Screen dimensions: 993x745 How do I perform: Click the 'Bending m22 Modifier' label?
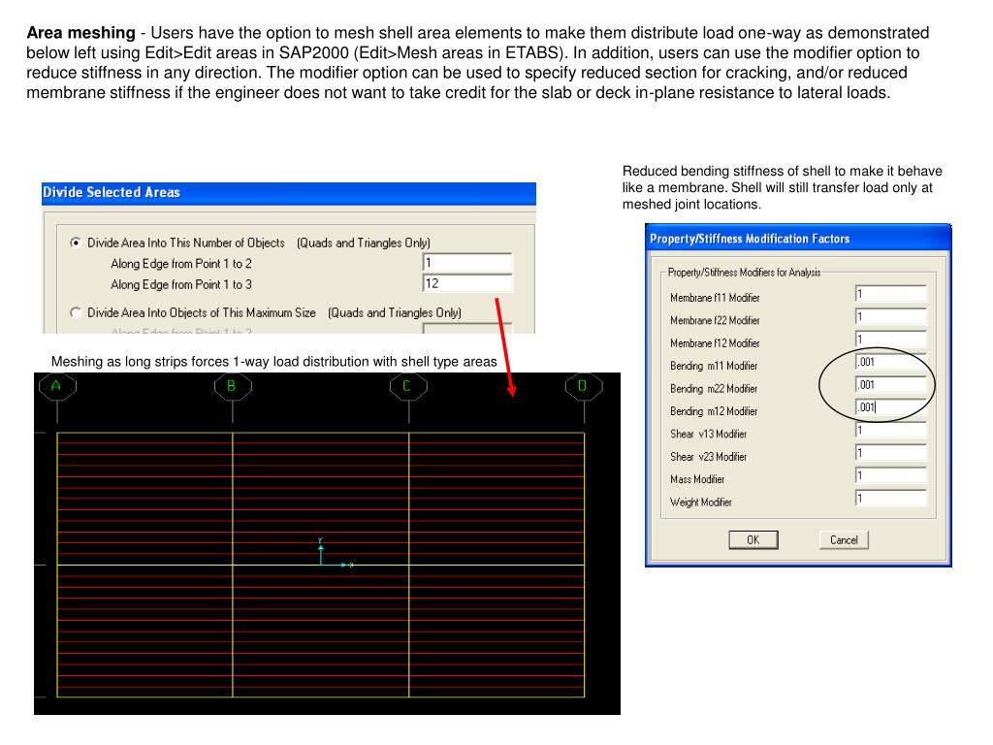714,389
